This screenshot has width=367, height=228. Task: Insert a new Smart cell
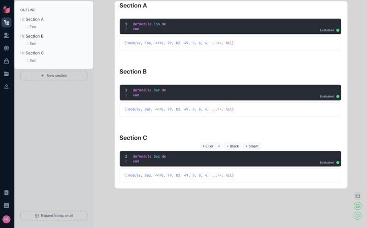pos(252,146)
